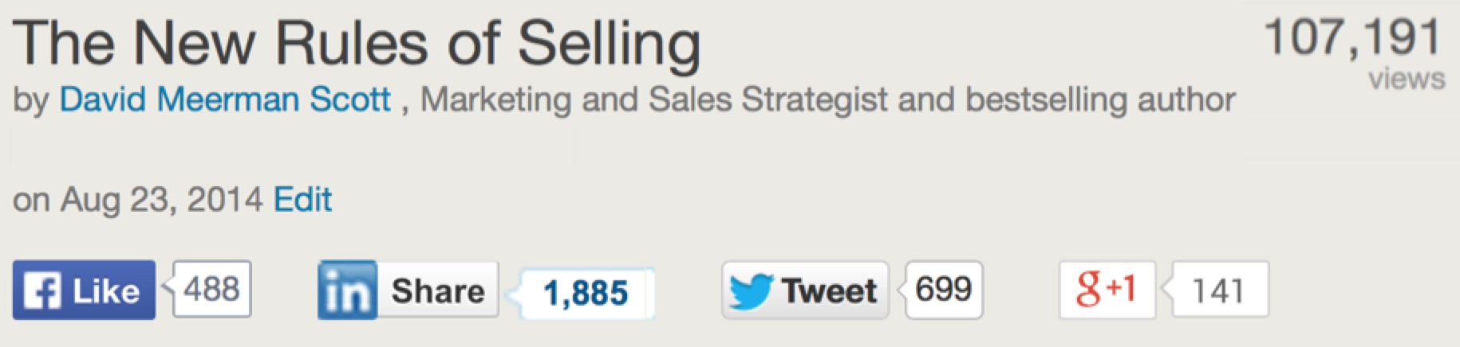Click the LinkedIn 'in' logo icon
1460x347 pixels.
(347, 291)
